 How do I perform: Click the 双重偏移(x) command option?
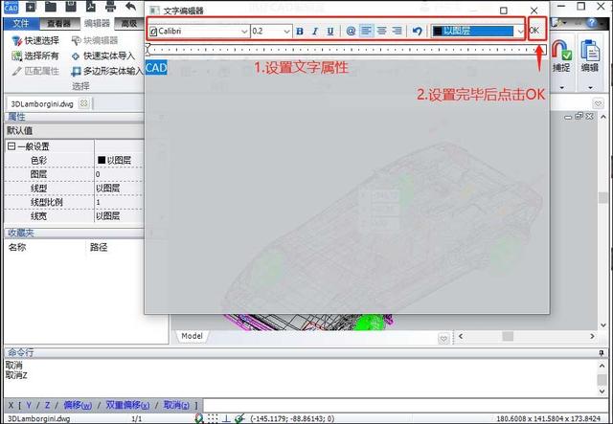point(127,405)
